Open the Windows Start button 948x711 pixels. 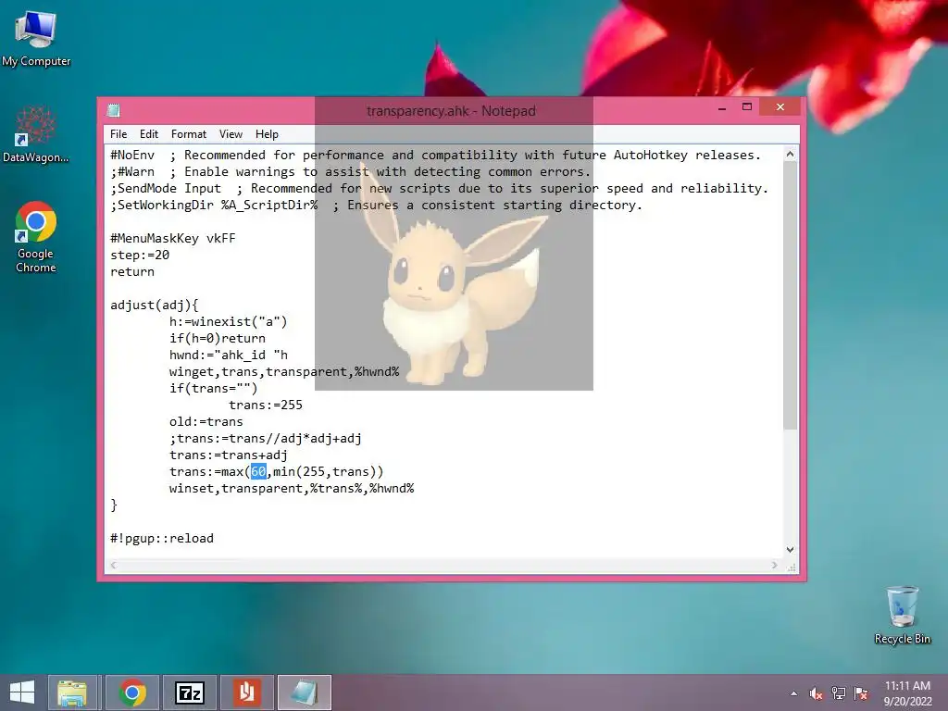22,692
